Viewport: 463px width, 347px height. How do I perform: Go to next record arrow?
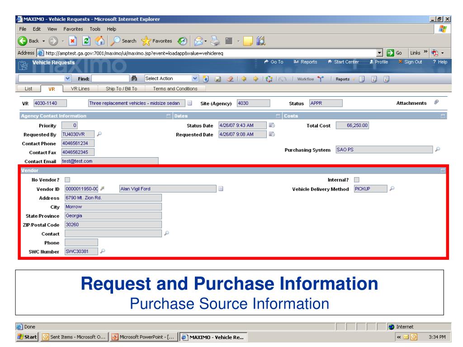256,79
